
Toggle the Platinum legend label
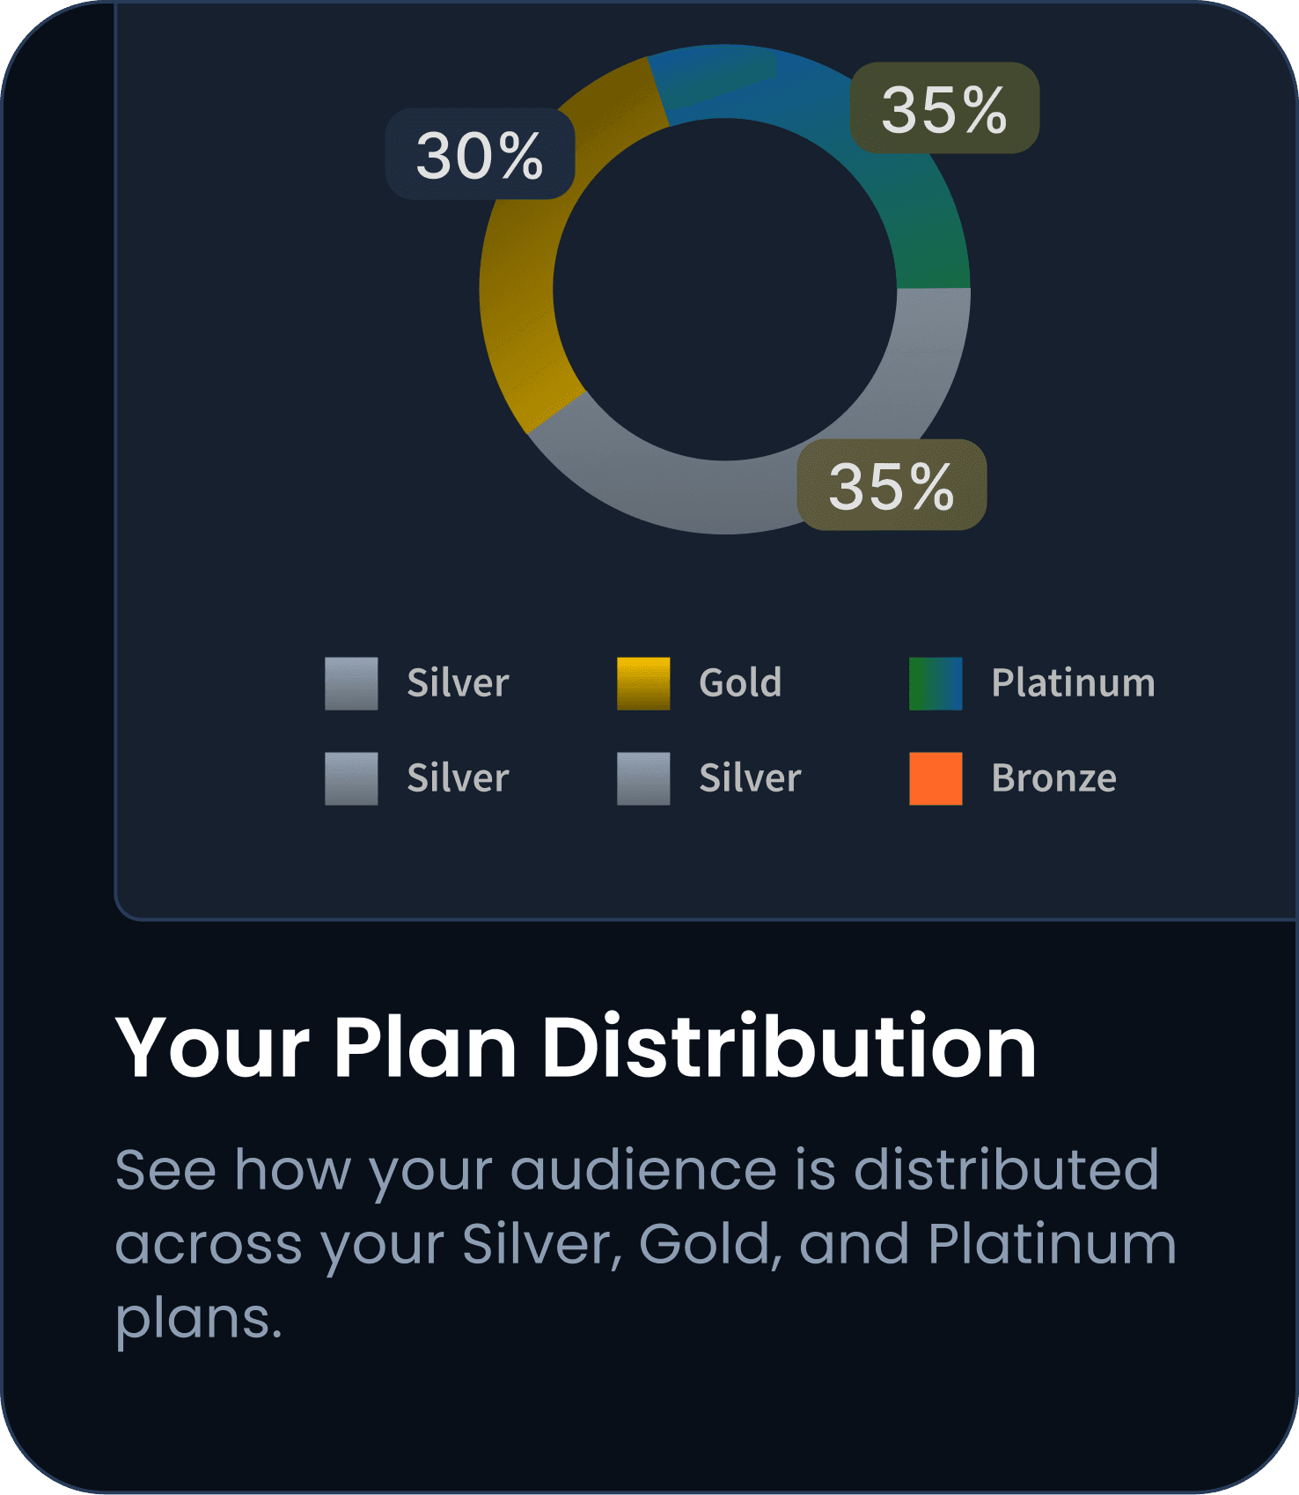click(x=1073, y=683)
